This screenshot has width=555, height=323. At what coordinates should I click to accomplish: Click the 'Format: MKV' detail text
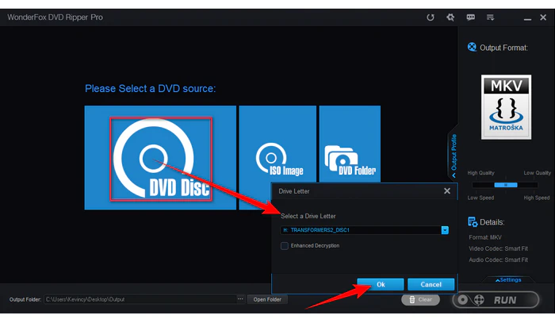(x=485, y=237)
